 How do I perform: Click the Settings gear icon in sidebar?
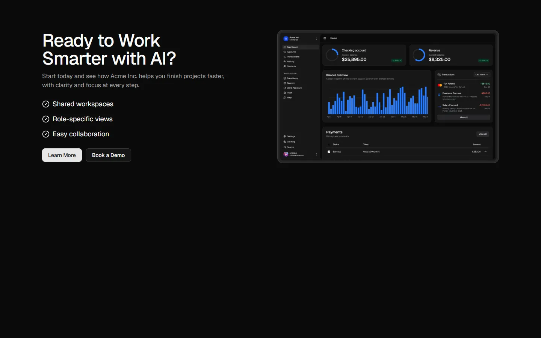click(285, 136)
